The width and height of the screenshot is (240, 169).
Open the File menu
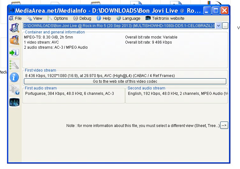(x=15, y=18)
